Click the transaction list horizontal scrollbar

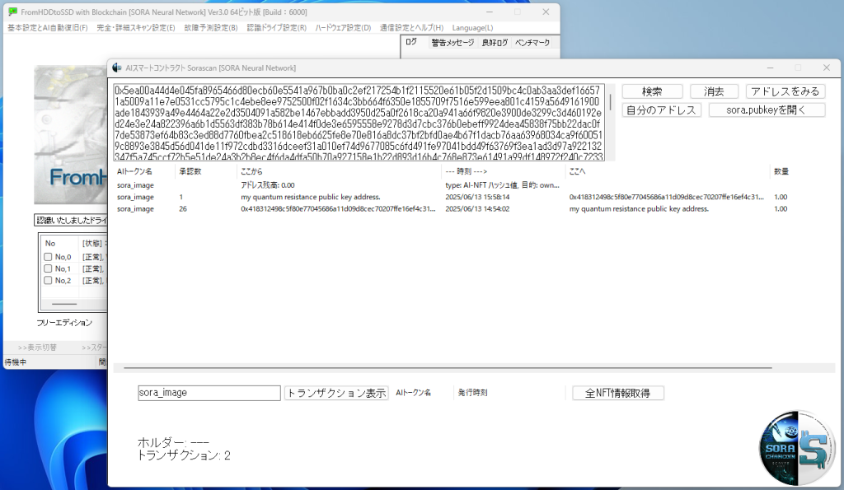point(448,368)
